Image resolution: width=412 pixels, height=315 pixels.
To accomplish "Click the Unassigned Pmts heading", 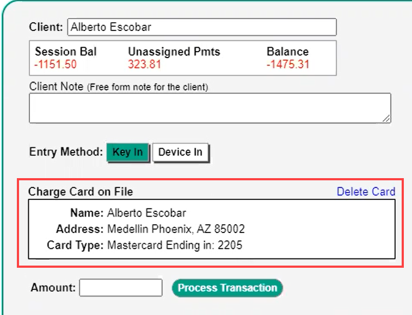I will tap(174, 52).
